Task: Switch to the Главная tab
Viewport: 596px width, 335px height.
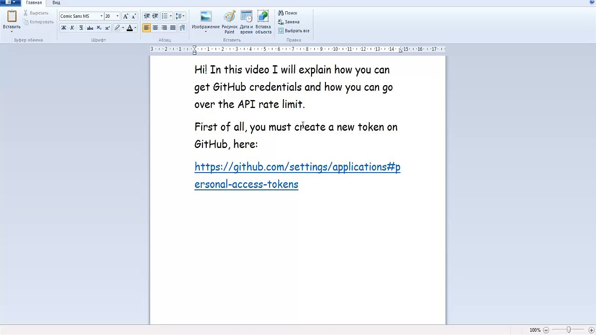Action: click(x=34, y=3)
